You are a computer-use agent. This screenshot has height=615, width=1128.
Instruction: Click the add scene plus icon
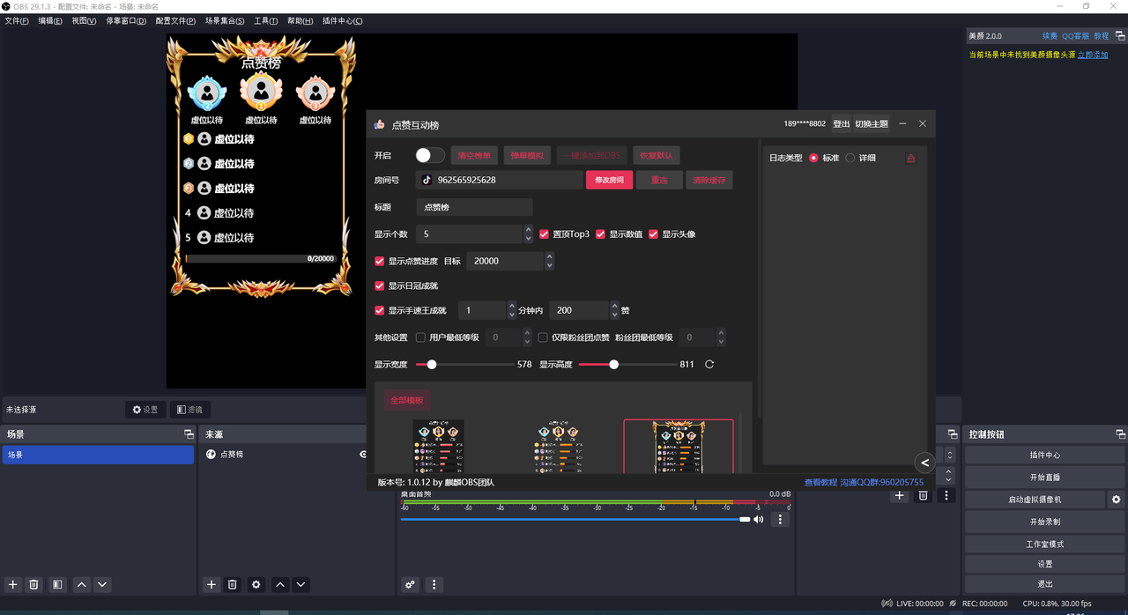pos(12,584)
